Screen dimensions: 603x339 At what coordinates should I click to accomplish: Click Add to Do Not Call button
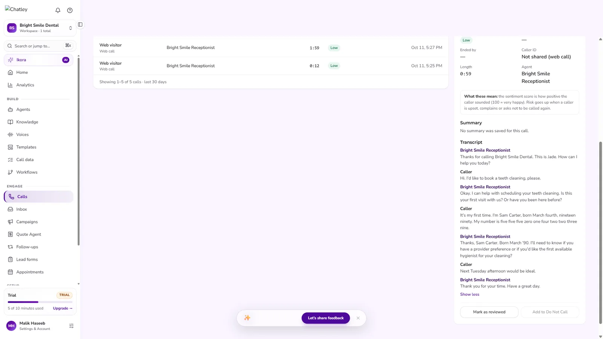[550, 312]
